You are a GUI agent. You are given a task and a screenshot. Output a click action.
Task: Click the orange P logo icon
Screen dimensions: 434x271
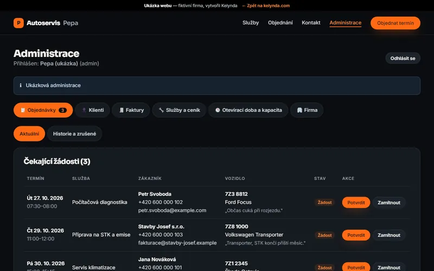[x=18, y=23]
